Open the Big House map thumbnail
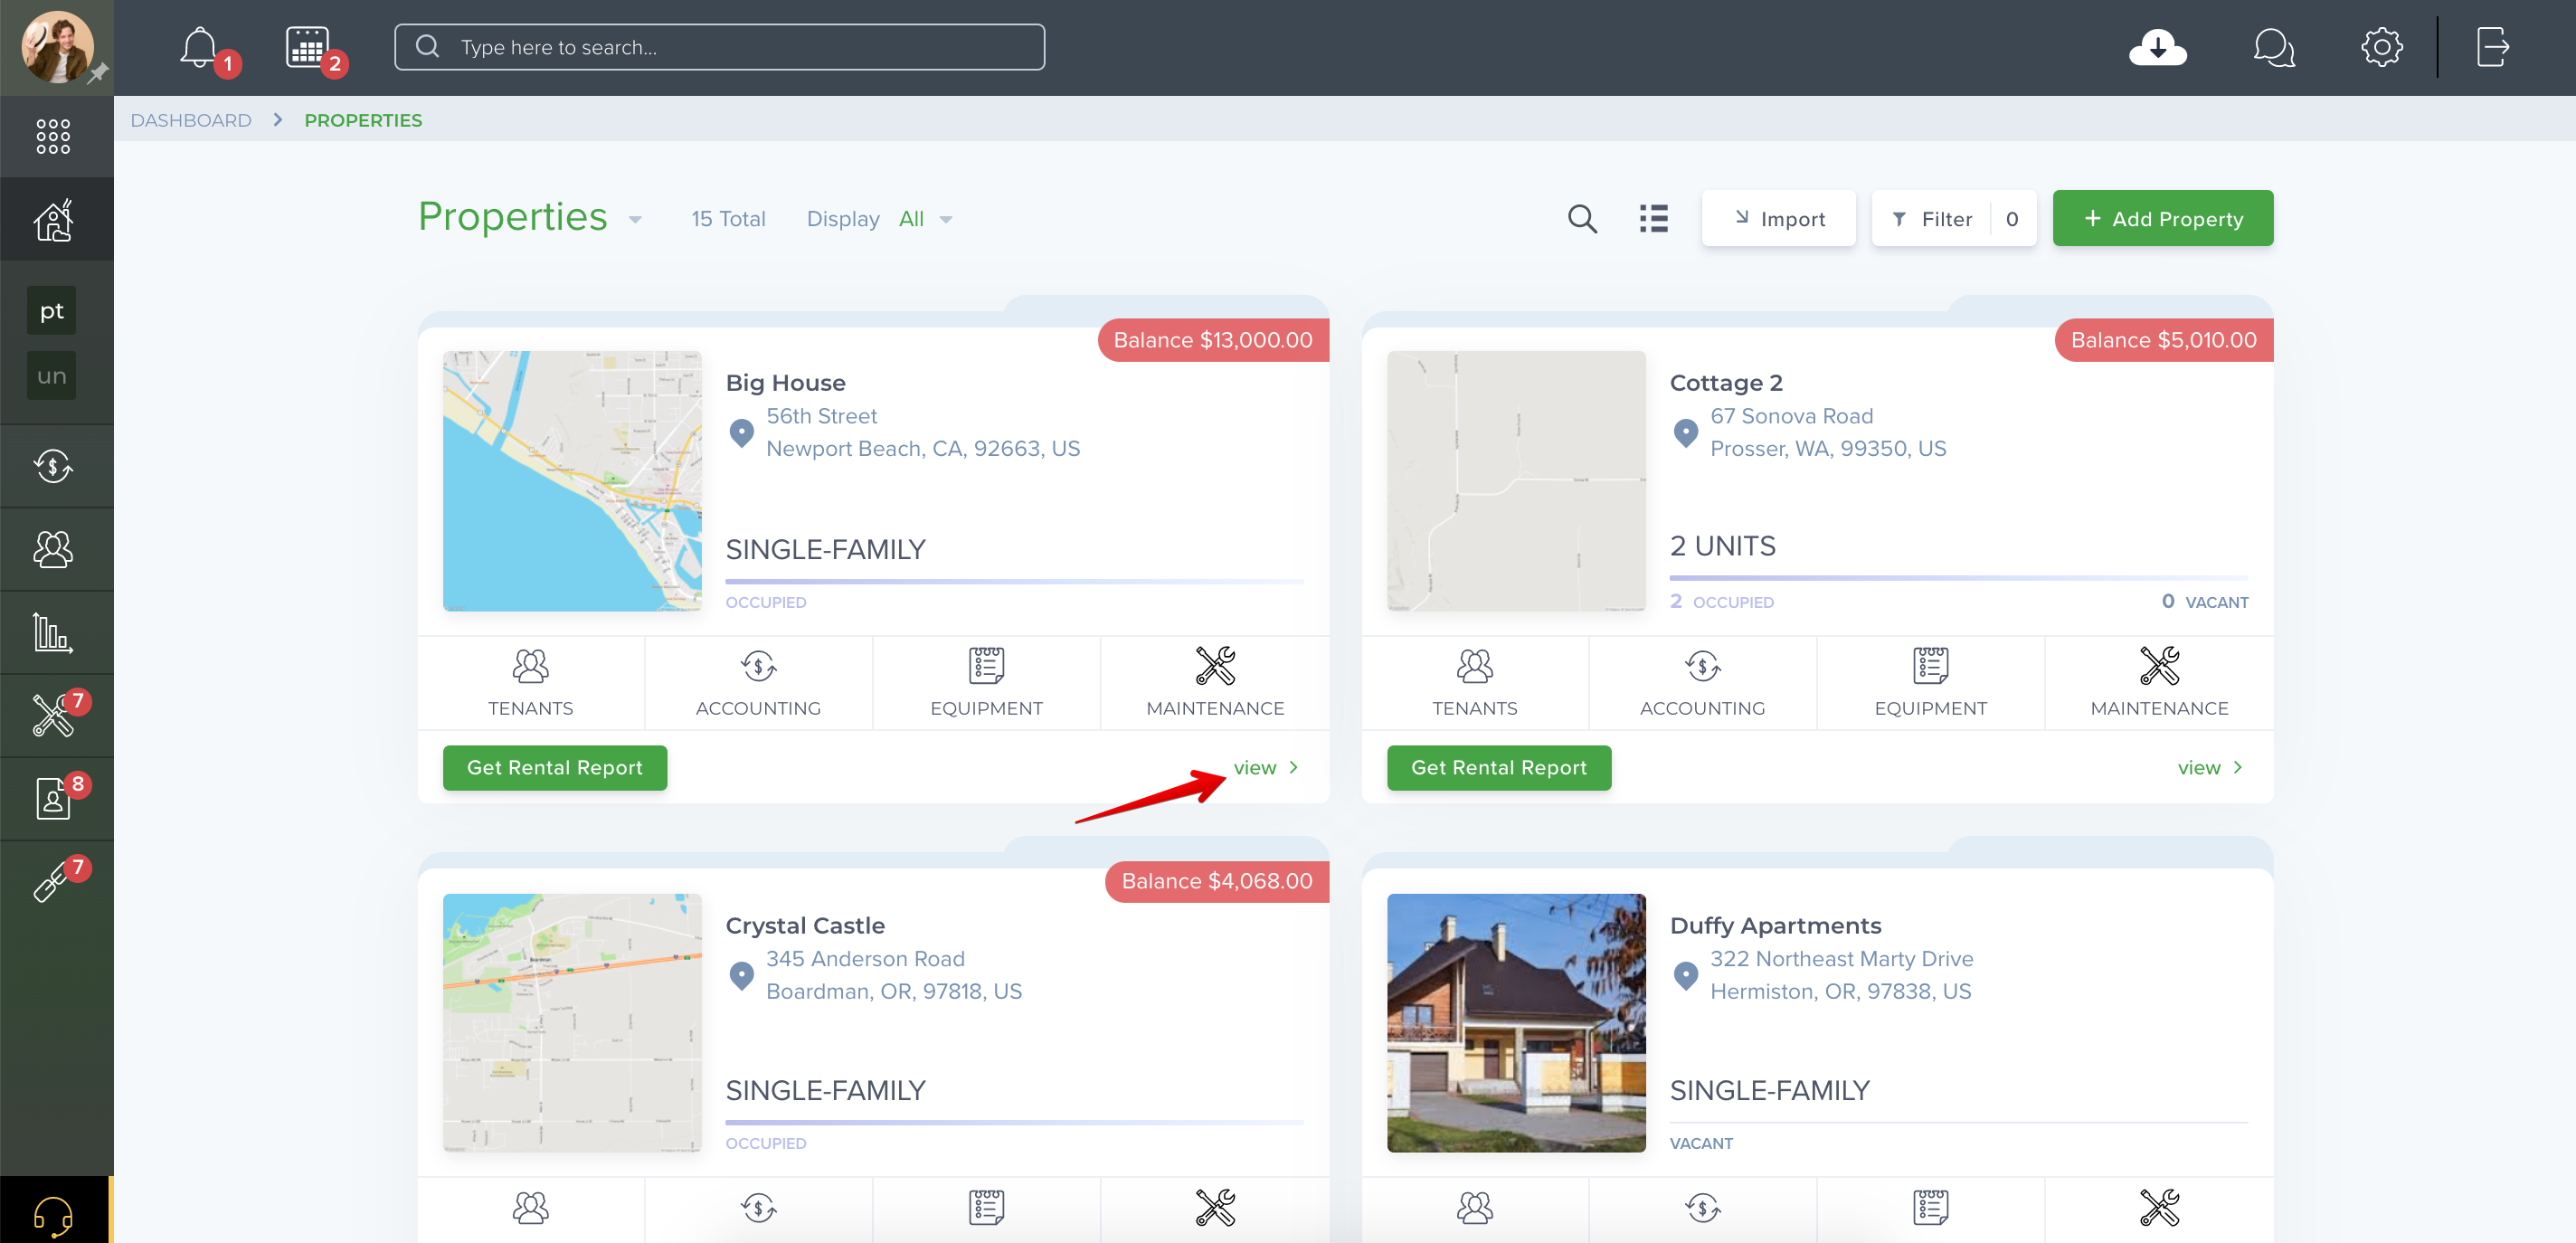The image size is (2576, 1243). pos(572,481)
